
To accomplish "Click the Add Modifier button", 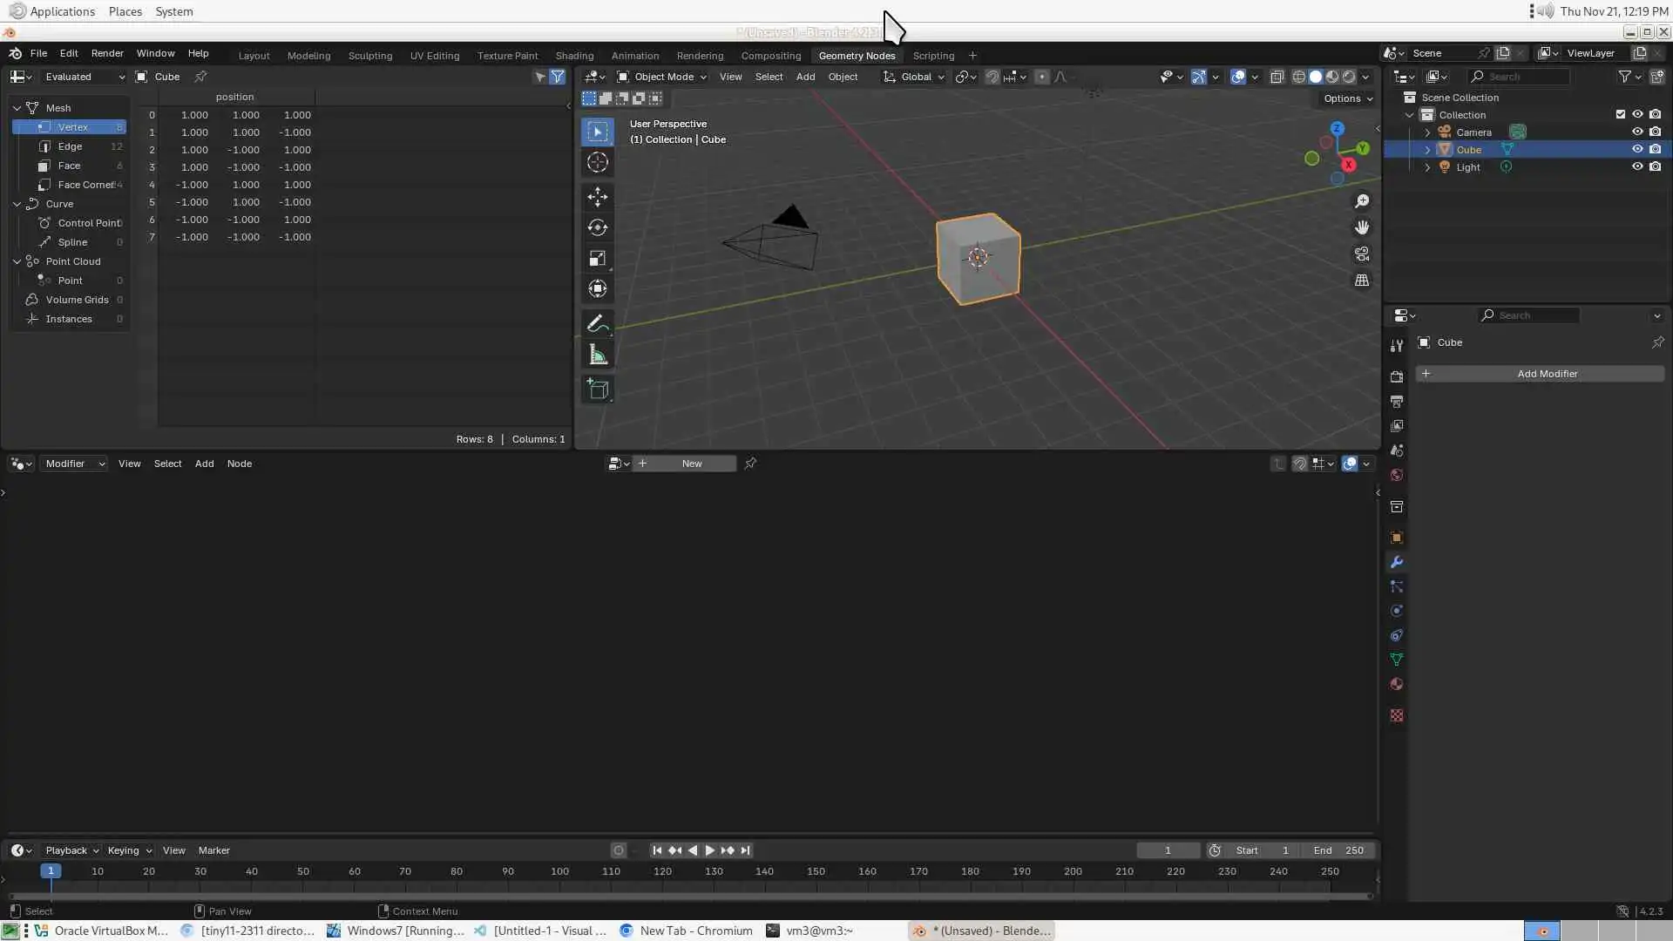I will click(1547, 374).
